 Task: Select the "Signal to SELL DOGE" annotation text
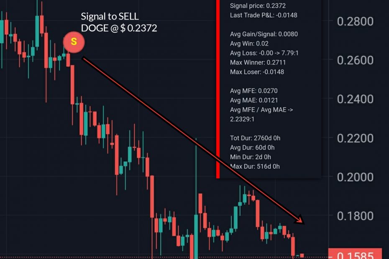coord(119,23)
